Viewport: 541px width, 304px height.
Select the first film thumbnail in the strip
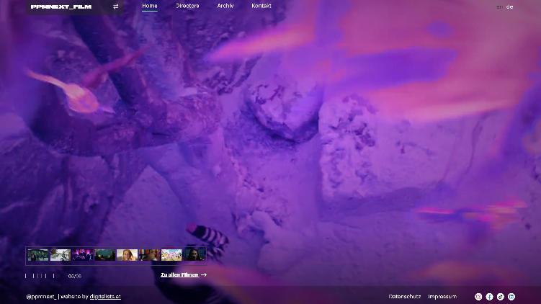(38, 255)
